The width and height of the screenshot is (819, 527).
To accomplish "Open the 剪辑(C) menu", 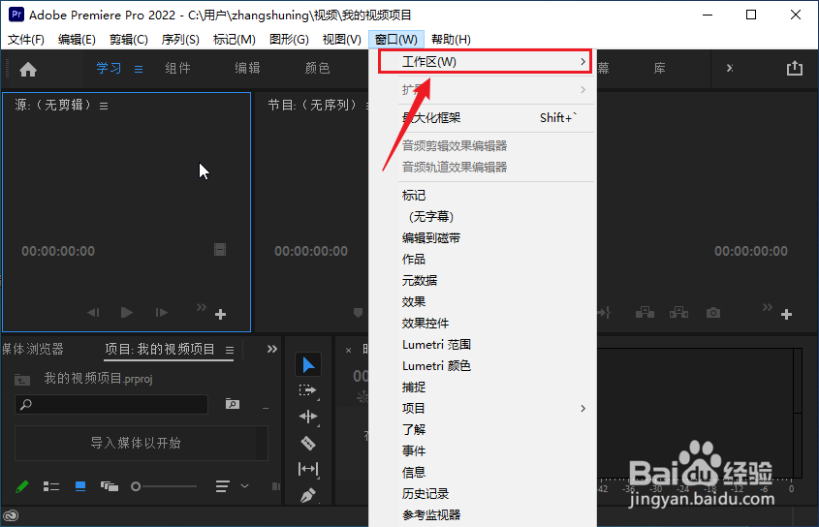I will point(129,39).
